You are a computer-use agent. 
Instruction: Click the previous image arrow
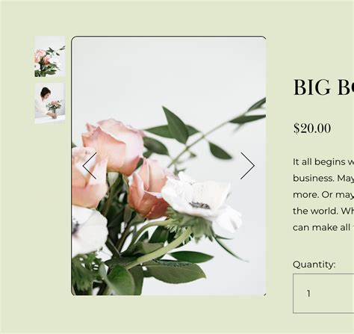pos(90,166)
